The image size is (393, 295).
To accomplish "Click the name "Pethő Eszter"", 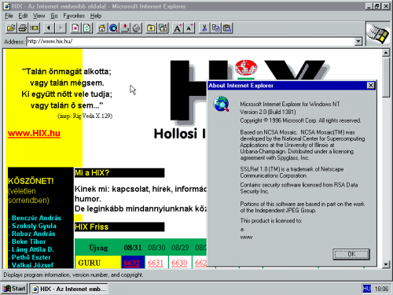I will coord(31,257).
